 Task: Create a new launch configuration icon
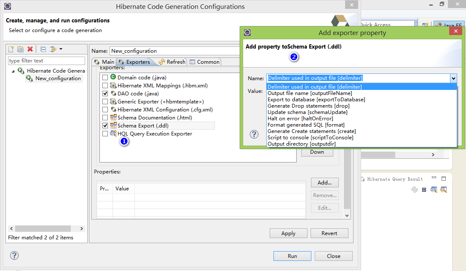click(11, 49)
